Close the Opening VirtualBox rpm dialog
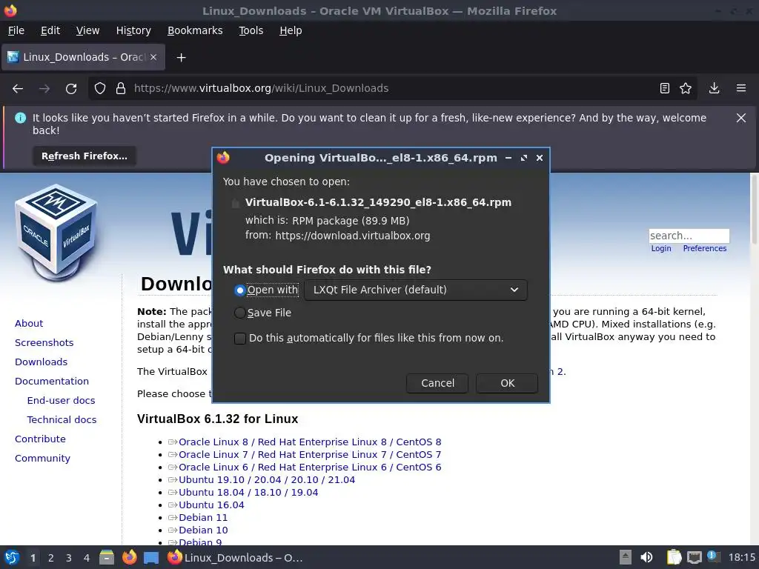 click(x=540, y=158)
